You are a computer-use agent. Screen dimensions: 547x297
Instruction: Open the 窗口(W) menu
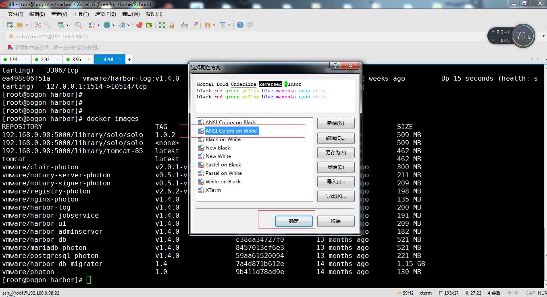click(131, 14)
